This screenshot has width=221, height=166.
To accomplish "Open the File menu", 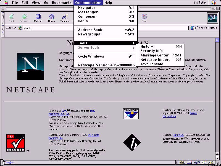I will [x=15, y=2].
